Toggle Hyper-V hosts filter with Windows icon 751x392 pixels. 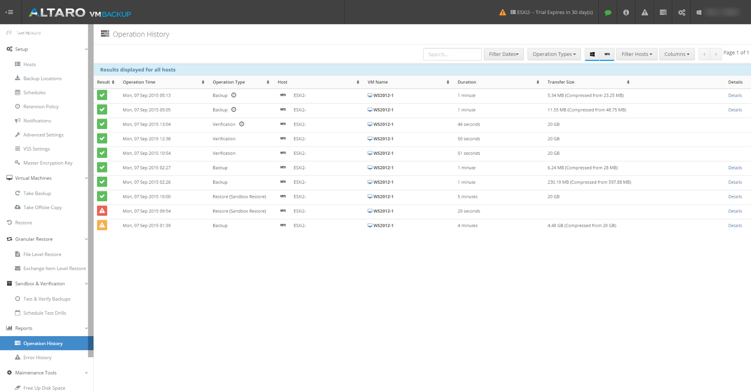coord(592,54)
